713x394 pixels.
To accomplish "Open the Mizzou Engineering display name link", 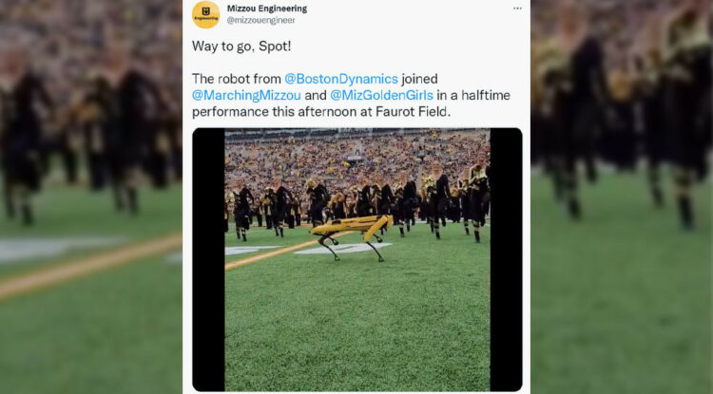I will [267, 9].
